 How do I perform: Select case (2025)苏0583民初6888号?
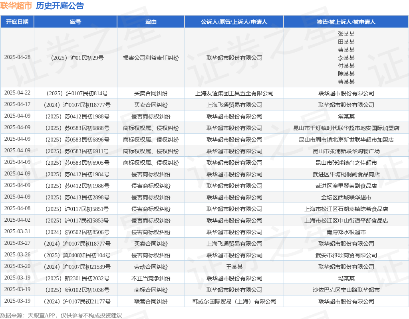coord(77,128)
